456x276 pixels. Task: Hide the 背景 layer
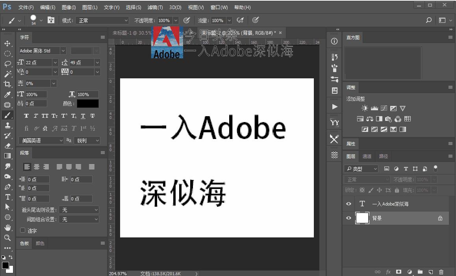tap(348, 218)
